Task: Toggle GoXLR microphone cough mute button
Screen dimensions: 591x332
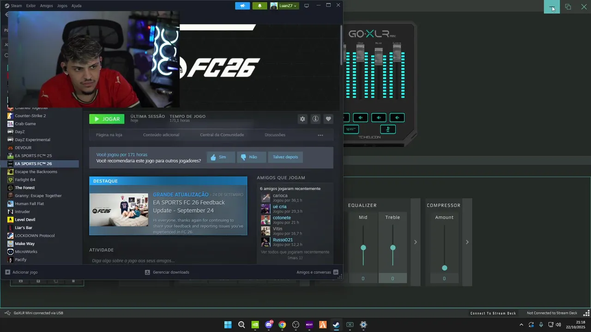Action: [x=388, y=129]
